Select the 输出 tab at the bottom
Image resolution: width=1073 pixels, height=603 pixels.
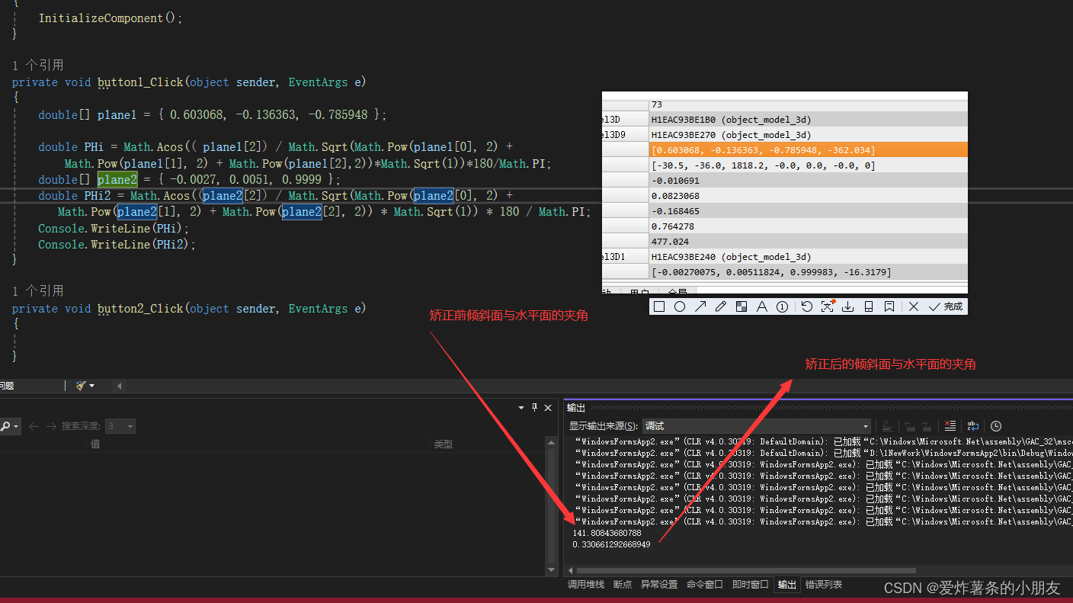click(x=787, y=585)
